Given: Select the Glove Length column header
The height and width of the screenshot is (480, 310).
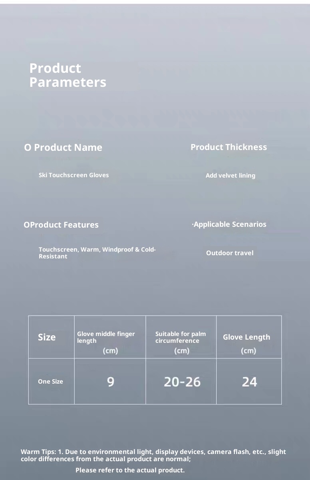Looking at the screenshot, I should [x=246, y=337].
